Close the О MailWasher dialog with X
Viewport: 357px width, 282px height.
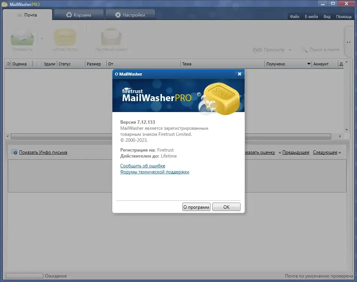(239, 74)
